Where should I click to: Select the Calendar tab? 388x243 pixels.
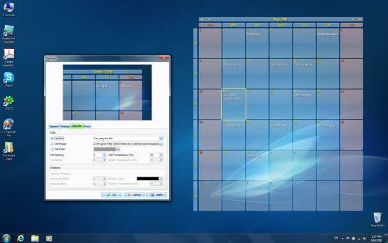[77, 126]
